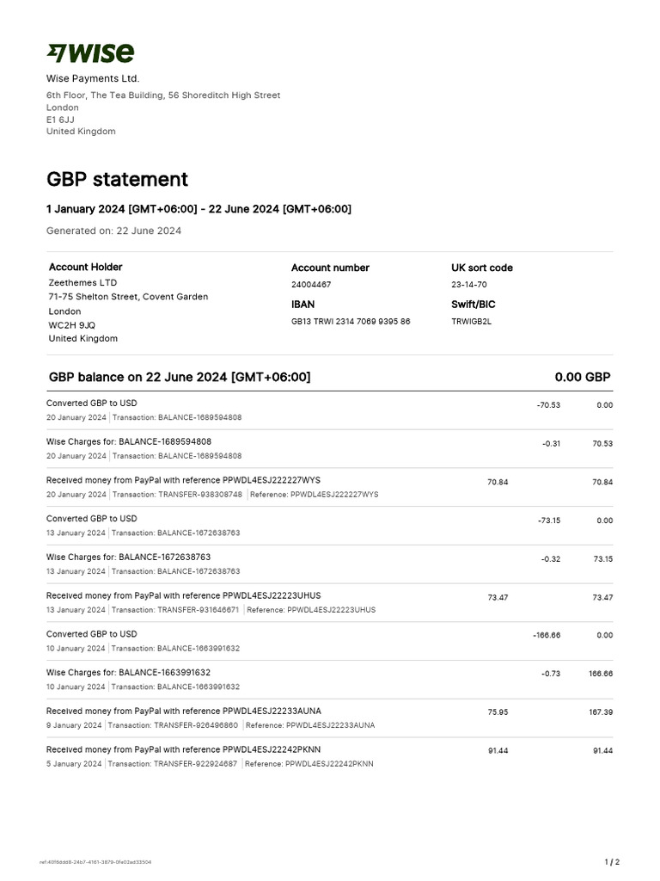Click the Wise logo
This screenshot has width=660, height=881.
click(x=90, y=53)
